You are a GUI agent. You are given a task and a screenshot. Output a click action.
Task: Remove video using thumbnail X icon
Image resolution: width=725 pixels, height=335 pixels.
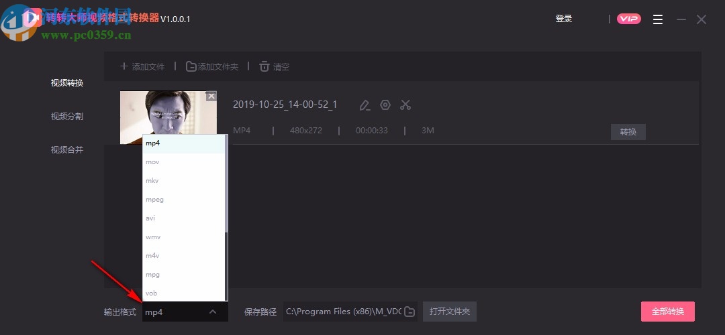coord(211,96)
